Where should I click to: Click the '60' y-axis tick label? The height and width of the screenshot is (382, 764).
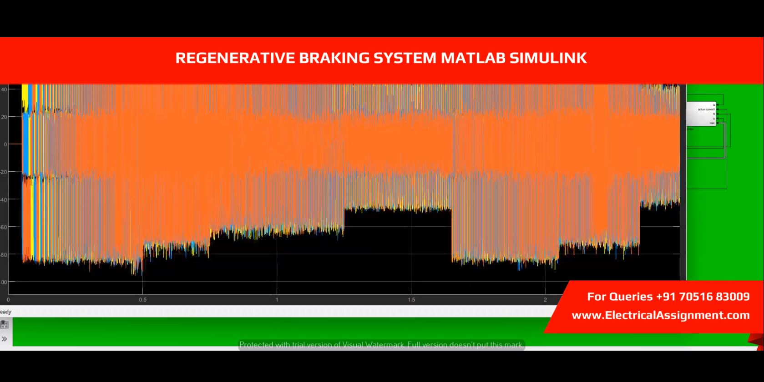[3, 227]
